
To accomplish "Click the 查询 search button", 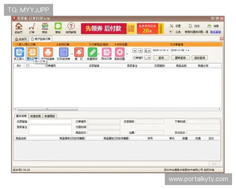I will [x=161, y=58].
